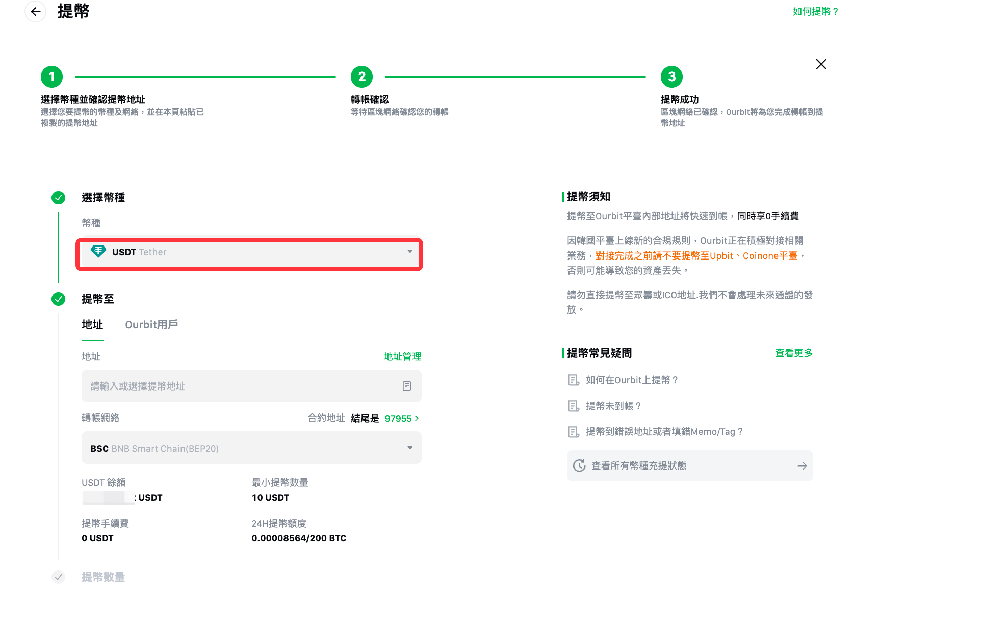Screen dimensions: 982x622
Task: Click the arrow in 查看所有幣種充提狀態 button
Action: [x=802, y=466]
